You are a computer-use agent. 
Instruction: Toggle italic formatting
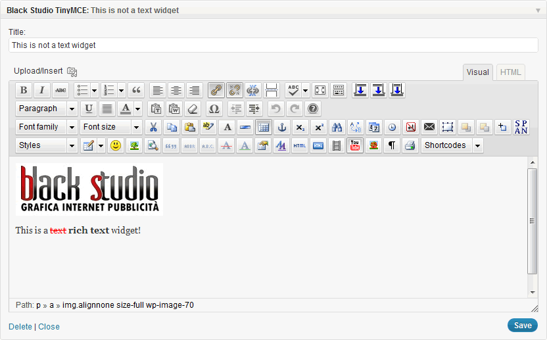(x=42, y=90)
